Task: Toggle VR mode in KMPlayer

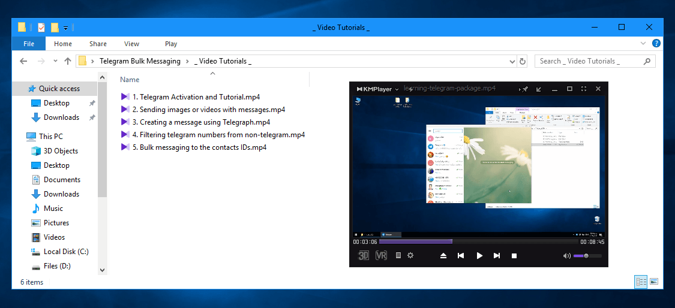Action: (x=381, y=255)
